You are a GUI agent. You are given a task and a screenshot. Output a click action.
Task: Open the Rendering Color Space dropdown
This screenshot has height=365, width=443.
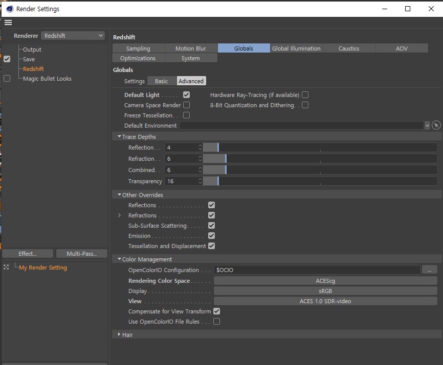point(325,281)
